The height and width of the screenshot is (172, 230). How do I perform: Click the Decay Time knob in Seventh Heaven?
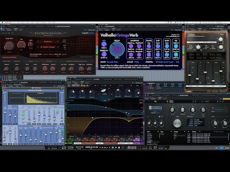(x=9, y=46)
